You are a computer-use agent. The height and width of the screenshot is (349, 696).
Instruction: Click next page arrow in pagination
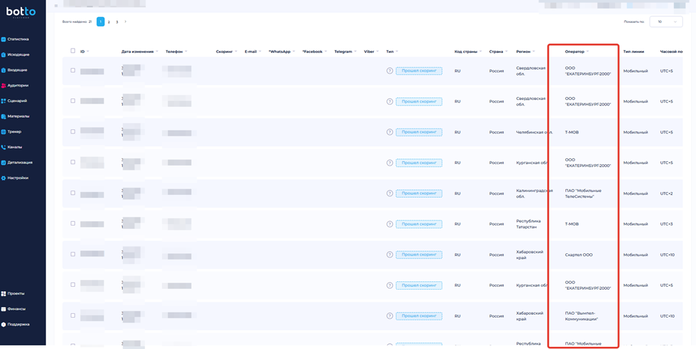126,22
